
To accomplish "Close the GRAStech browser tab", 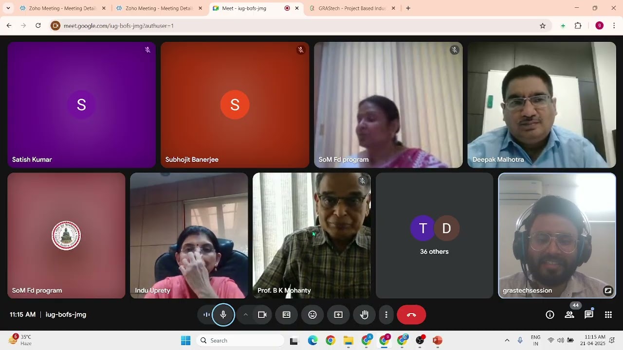I will [x=393, y=8].
